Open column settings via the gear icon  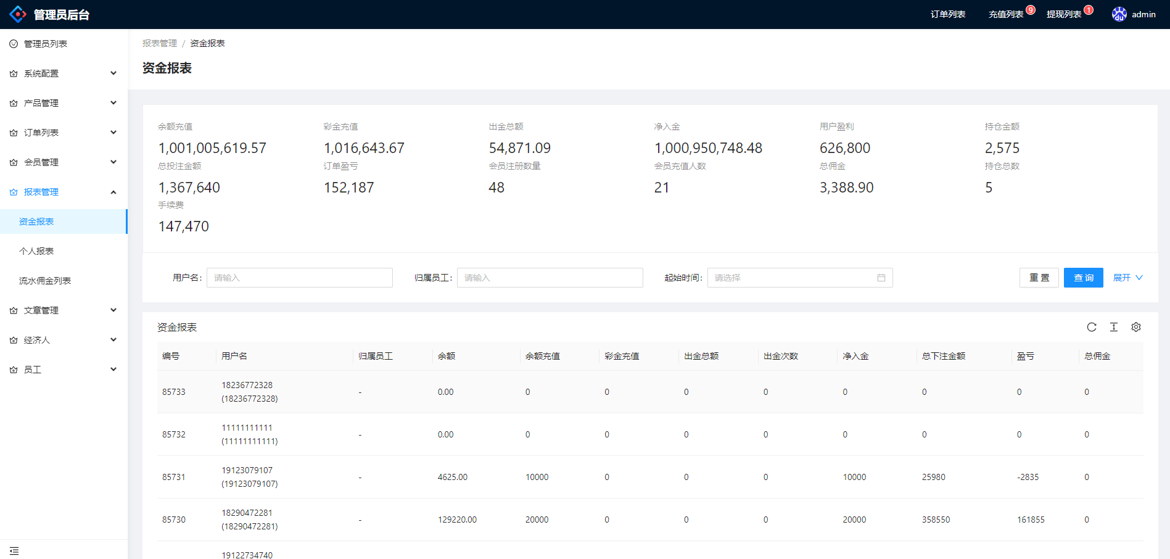pos(1136,327)
